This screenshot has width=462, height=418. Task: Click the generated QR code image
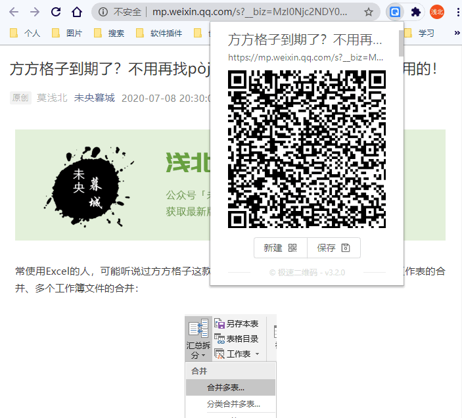(x=307, y=149)
